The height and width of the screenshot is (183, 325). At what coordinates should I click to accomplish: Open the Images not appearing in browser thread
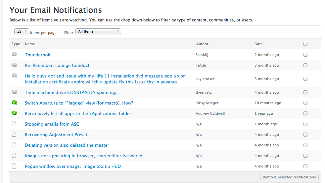[83, 156]
